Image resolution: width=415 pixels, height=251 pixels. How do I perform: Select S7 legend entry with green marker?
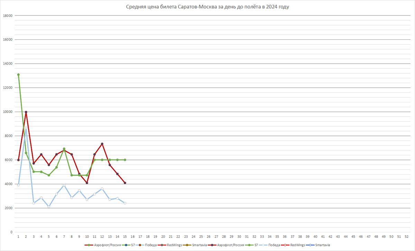252,245
